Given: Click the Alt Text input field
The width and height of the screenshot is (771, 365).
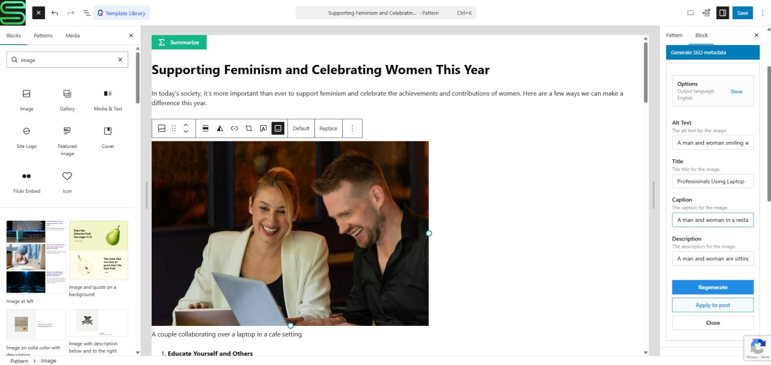Looking at the screenshot, I should pyautogui.click(x=713, y=143).
